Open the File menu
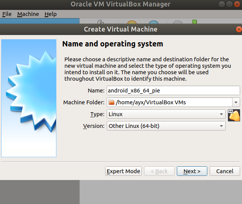 (7, 14)
